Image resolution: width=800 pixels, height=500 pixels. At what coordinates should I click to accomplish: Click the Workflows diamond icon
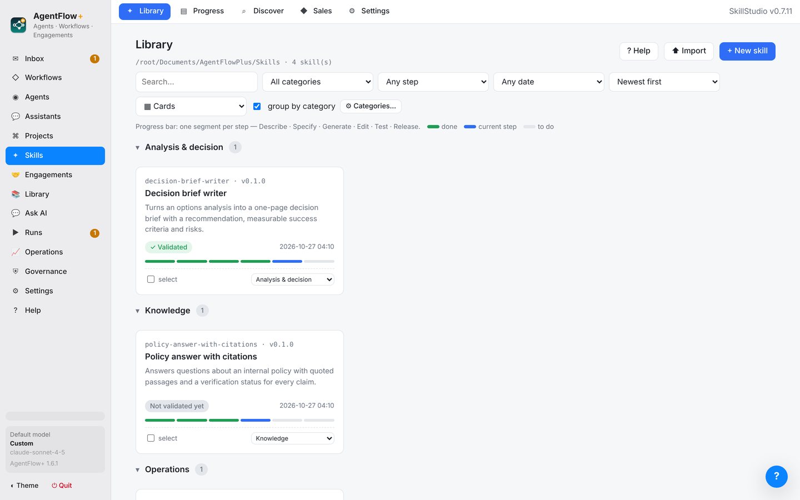[16, 77]
